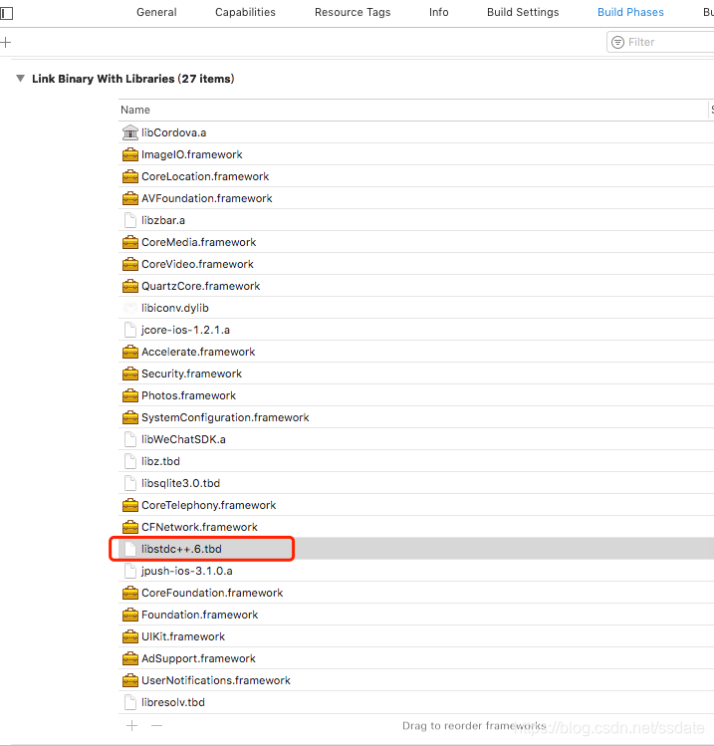Click CoreFoundation.framework toolbox icon
This screenshot has height=746, width=714.
(129, 593)
